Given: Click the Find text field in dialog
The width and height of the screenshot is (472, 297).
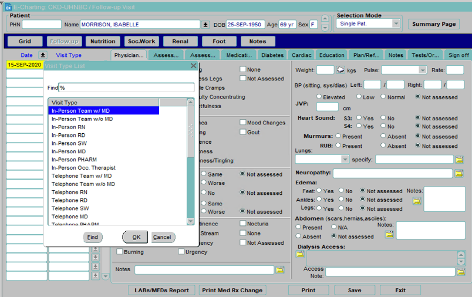Looking at the screenshot, I should [x=126, y=87].
